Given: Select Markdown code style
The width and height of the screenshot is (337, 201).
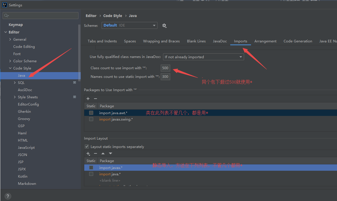Looking at the screenshot, I should click(x=27, y=184).
